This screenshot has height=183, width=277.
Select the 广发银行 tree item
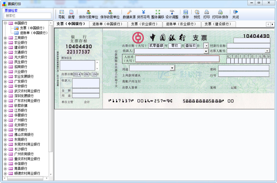[x=21, y=82]
